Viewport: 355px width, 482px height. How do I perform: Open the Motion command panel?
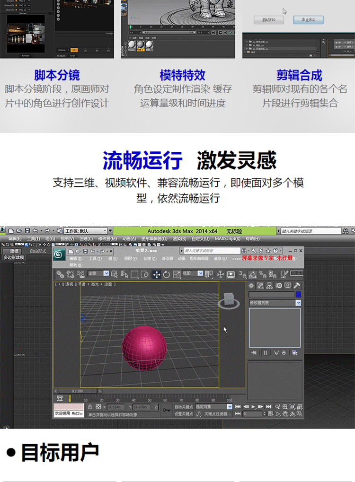tap(279, 286)
